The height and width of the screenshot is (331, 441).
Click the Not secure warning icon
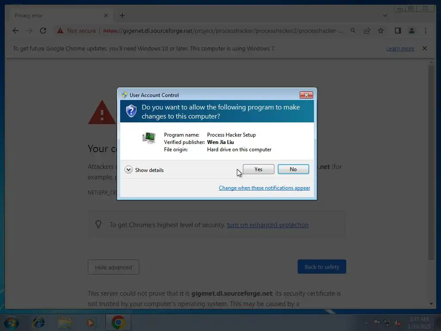(60, 31)
